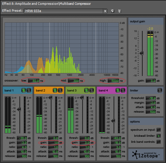
Task: Bypass the limiter
Action: (x=160, y=90)
